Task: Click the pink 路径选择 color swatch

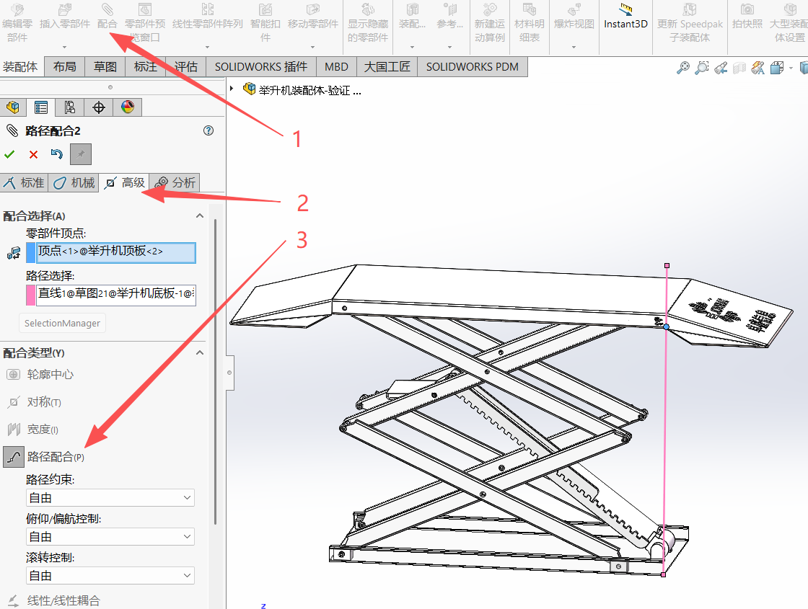Action: [x=30, y=295]
